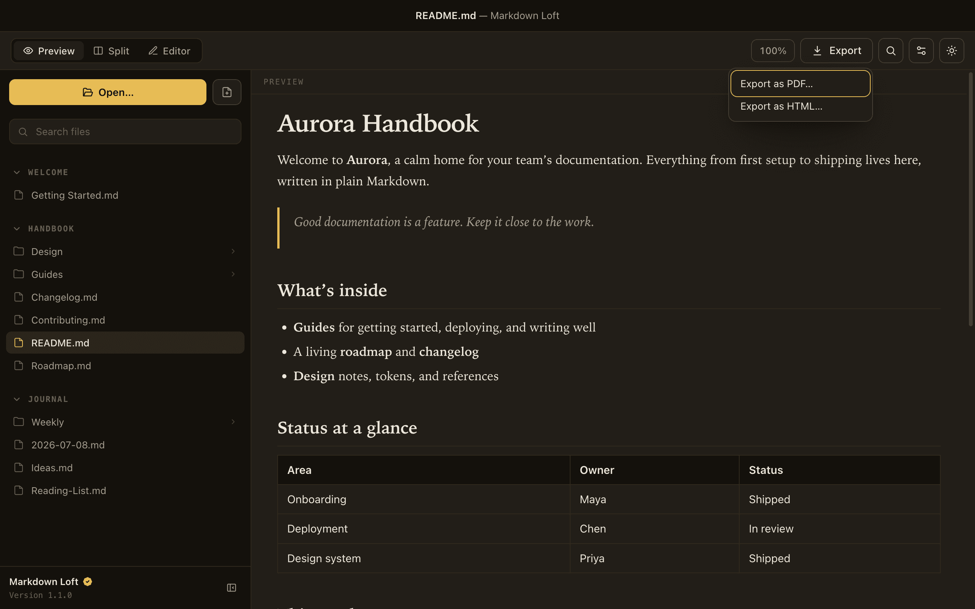Click the Maya table cell

654,499
